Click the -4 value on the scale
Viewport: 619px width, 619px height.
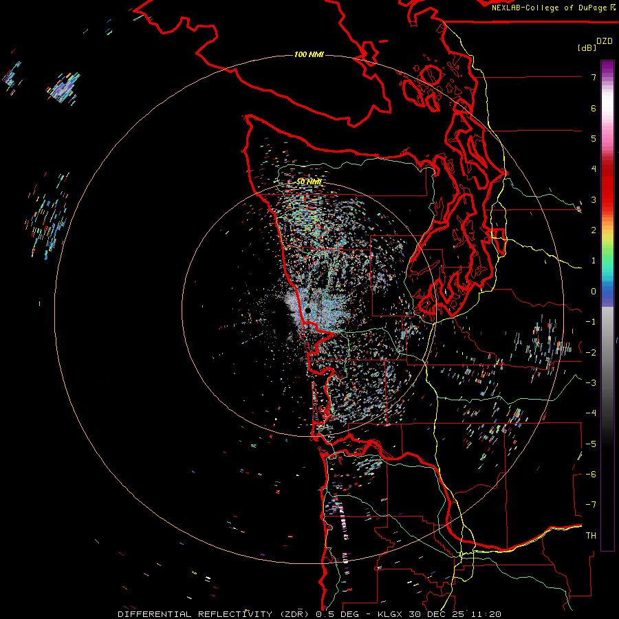[591, 413]
